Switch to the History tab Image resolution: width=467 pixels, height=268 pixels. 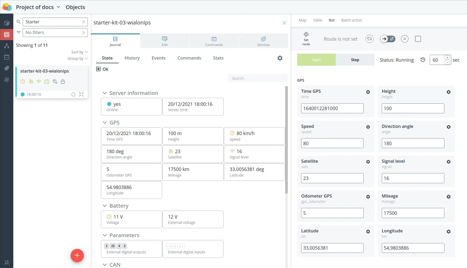[x=132, y=58]
